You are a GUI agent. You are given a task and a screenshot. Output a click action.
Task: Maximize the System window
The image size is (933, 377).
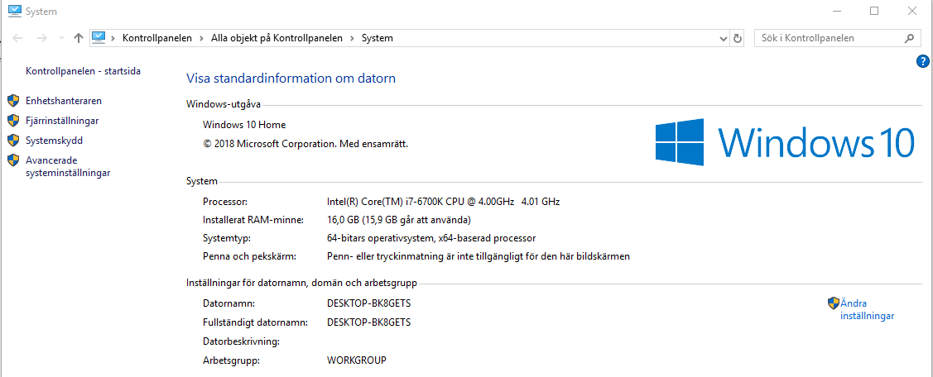pos(874,11)
